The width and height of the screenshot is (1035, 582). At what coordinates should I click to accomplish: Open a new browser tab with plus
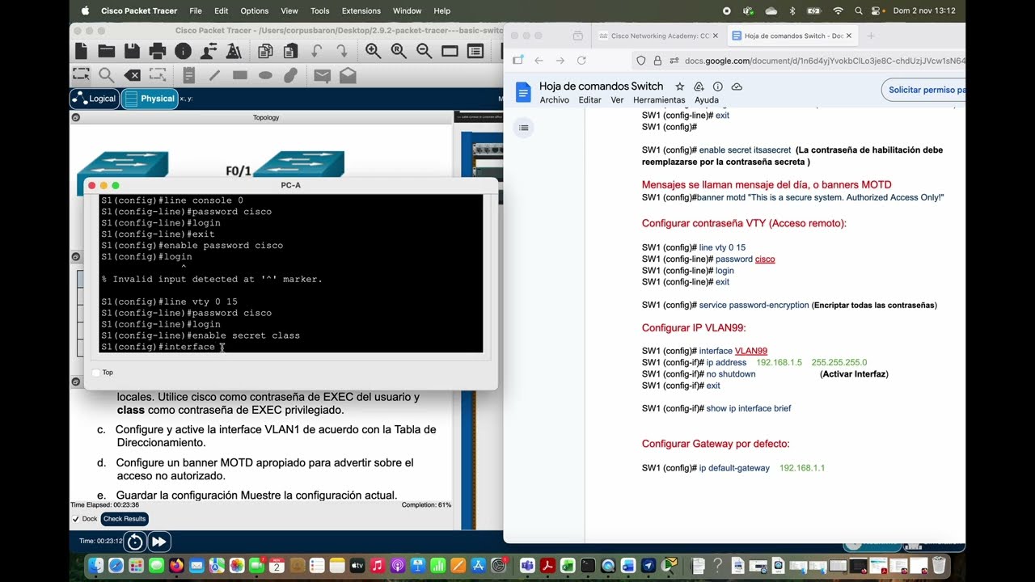(871, 36)
